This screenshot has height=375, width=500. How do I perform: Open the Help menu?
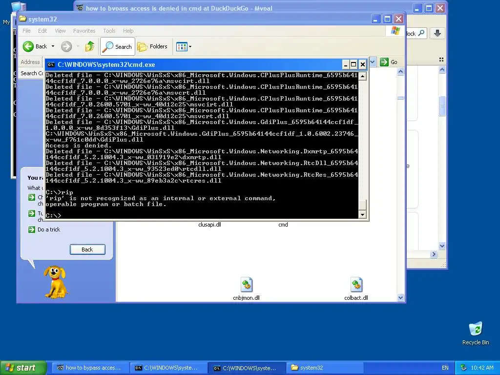pos(128,31)
